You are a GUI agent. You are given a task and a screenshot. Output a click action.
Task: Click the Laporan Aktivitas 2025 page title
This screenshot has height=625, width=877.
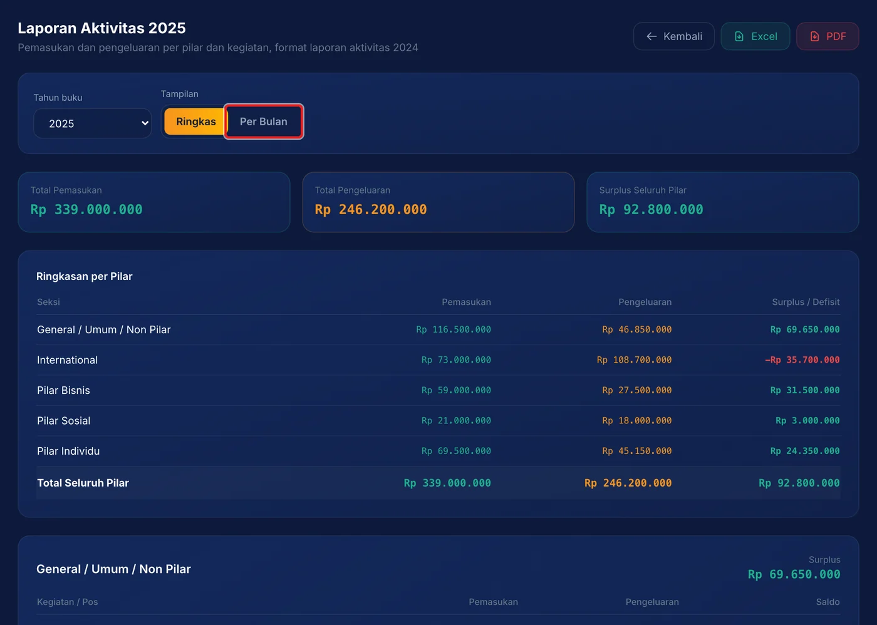point(101,28)
